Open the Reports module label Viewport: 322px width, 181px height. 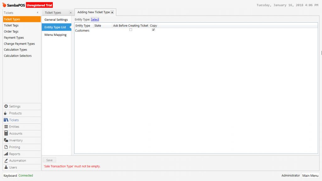coord(14,154)
